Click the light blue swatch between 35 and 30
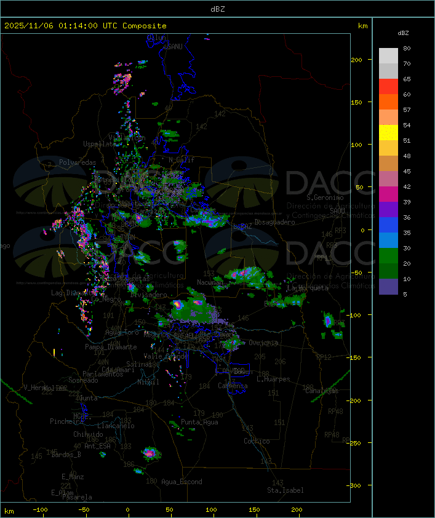 (388, 241)
